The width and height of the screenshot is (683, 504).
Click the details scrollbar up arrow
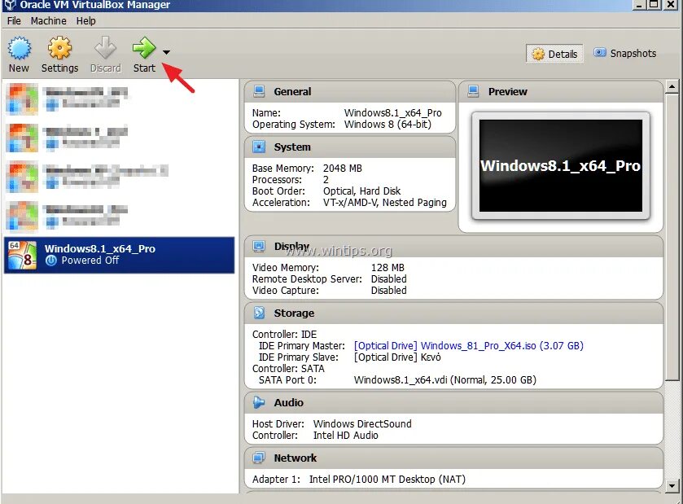point(672,86)
